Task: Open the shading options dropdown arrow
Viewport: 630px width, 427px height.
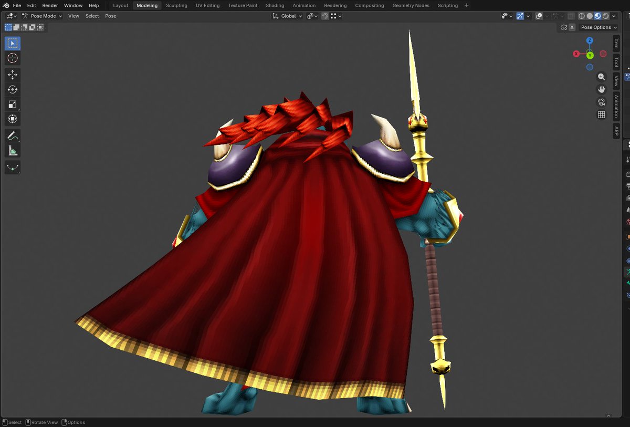Action: [x=614, y=16]
